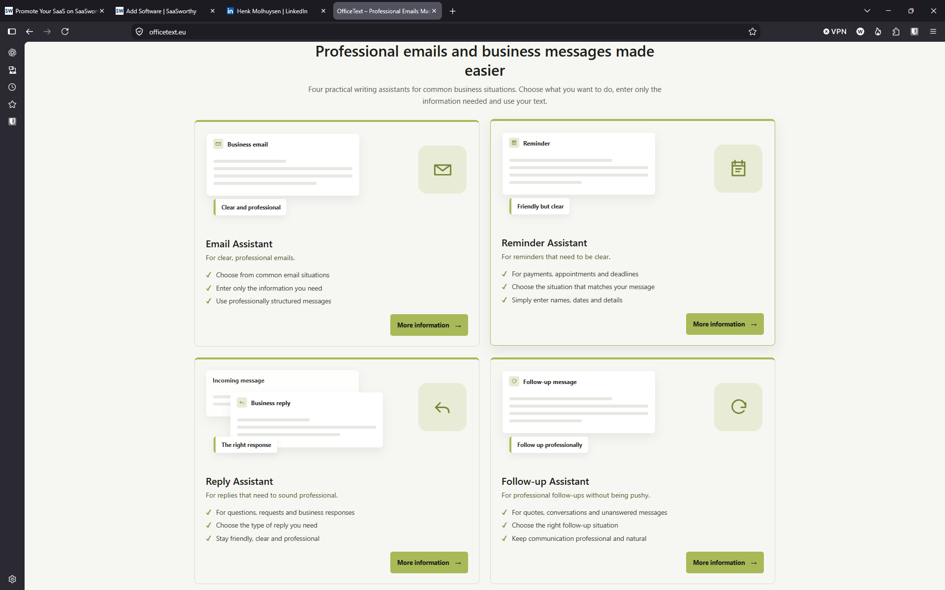The image size is (945, 590).
Task: Click the Reply Assistant heading
Action: pyautogui.click(x=239, y=481)
